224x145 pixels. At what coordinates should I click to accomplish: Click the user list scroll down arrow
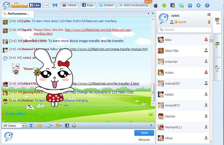coord(211,142)
